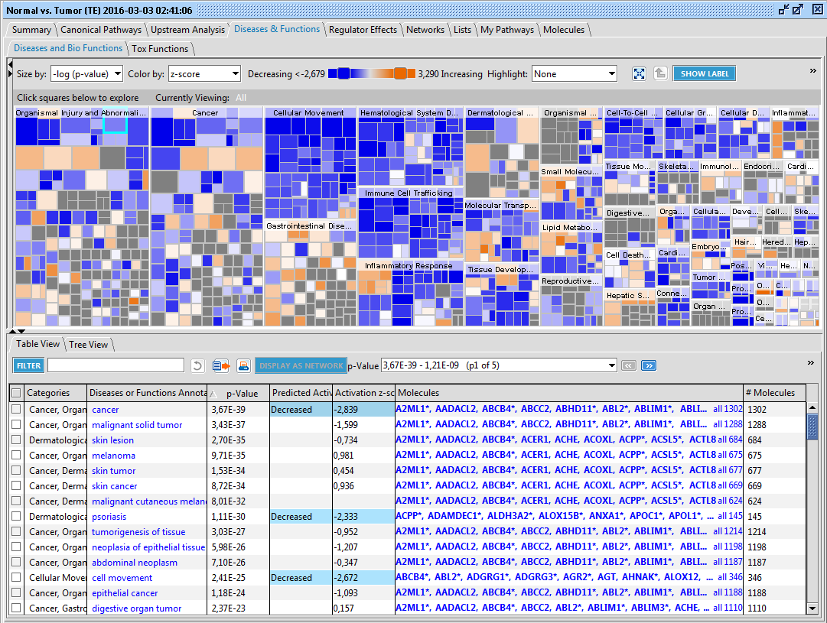Click the table vertical scrollbar down arrow
827x623 pixels.
[x=812, y=608]
